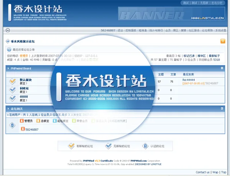Image resolution: width=230 pixels, height=176 pixels.
Task: Click the round dropdown arrow in the navigation bar
Action: (8, 30)
